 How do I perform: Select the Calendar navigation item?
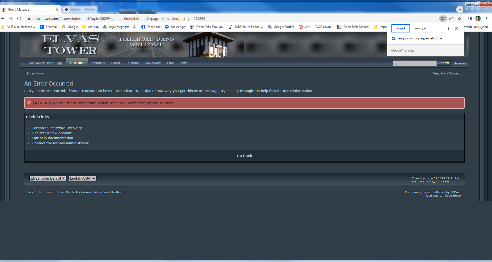tap(132, 63)
